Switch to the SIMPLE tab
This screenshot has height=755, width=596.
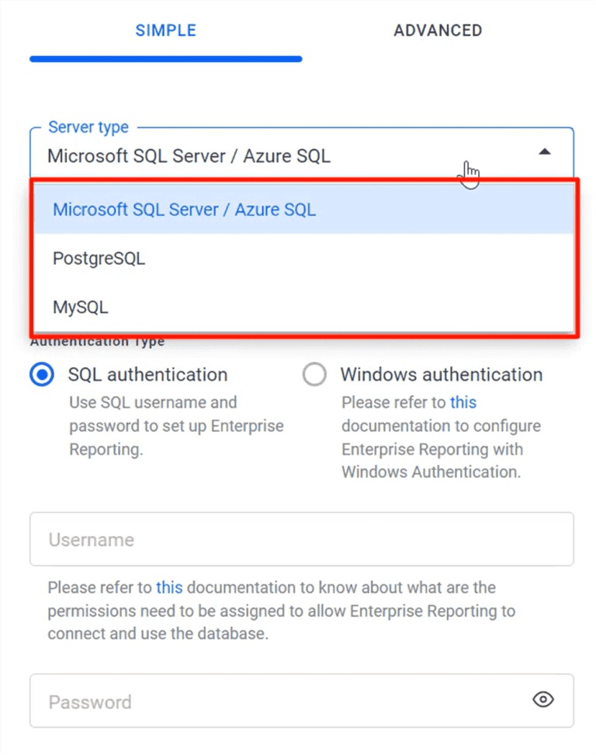165,30
